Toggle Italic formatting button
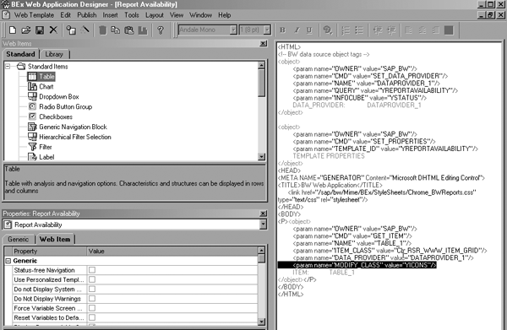 tap(297, 30)
